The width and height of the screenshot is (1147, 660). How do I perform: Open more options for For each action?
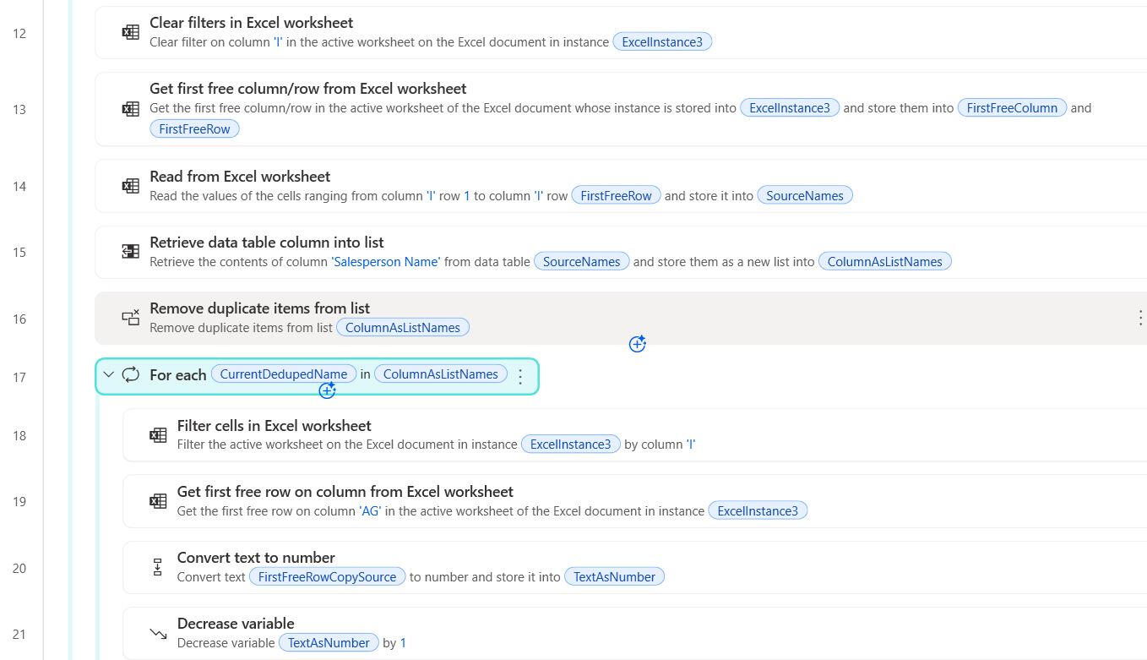tap(520, 376)
